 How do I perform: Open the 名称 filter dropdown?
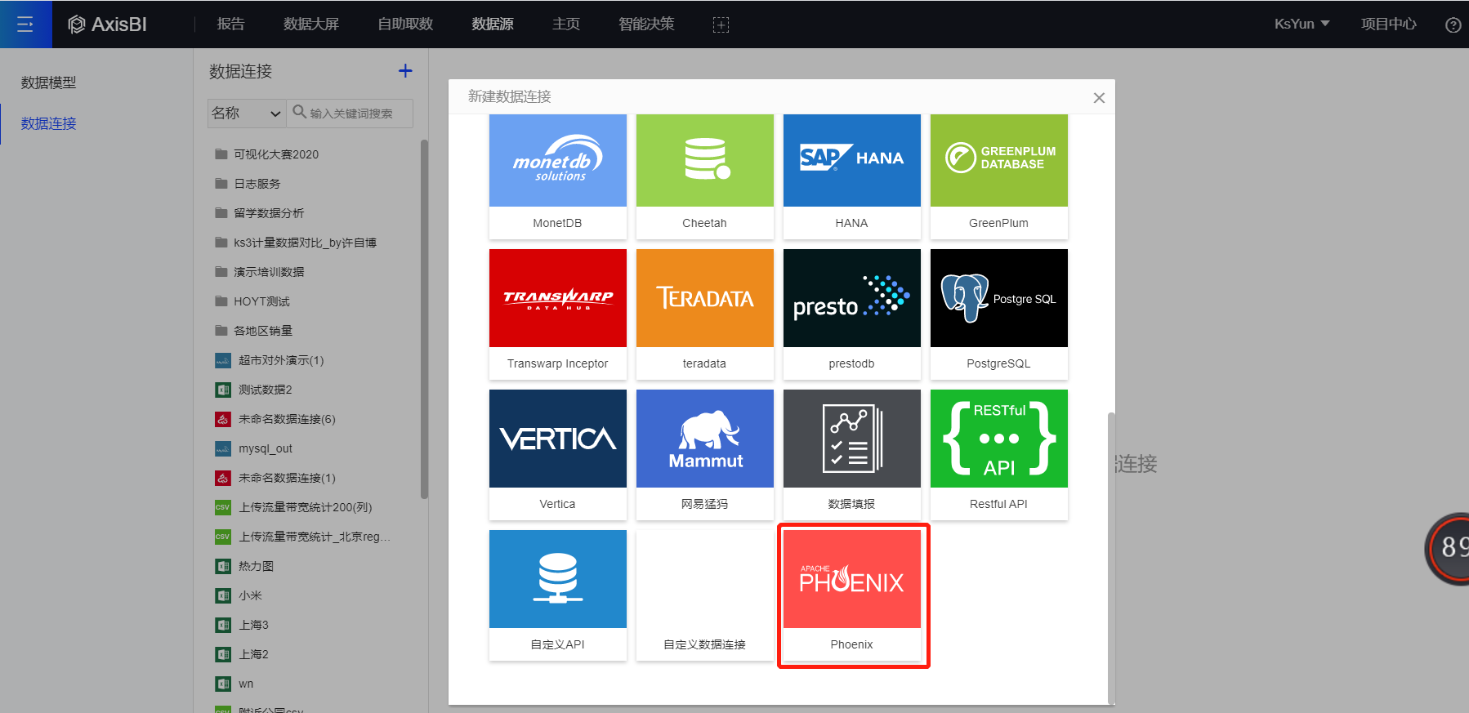(x=246, y=114)
